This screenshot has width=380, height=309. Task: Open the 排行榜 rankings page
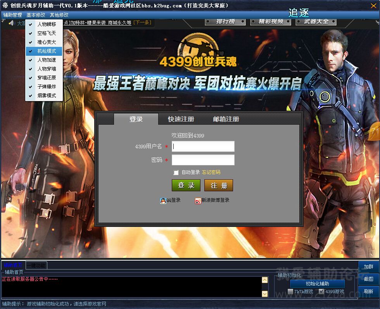[x=225, y=22]
